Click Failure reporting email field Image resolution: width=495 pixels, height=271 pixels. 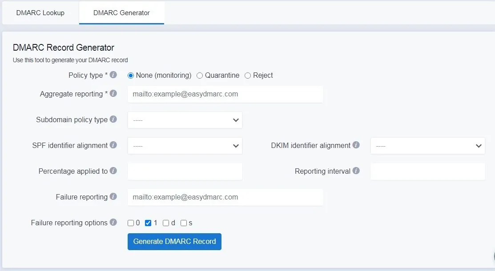coord(225,197)
